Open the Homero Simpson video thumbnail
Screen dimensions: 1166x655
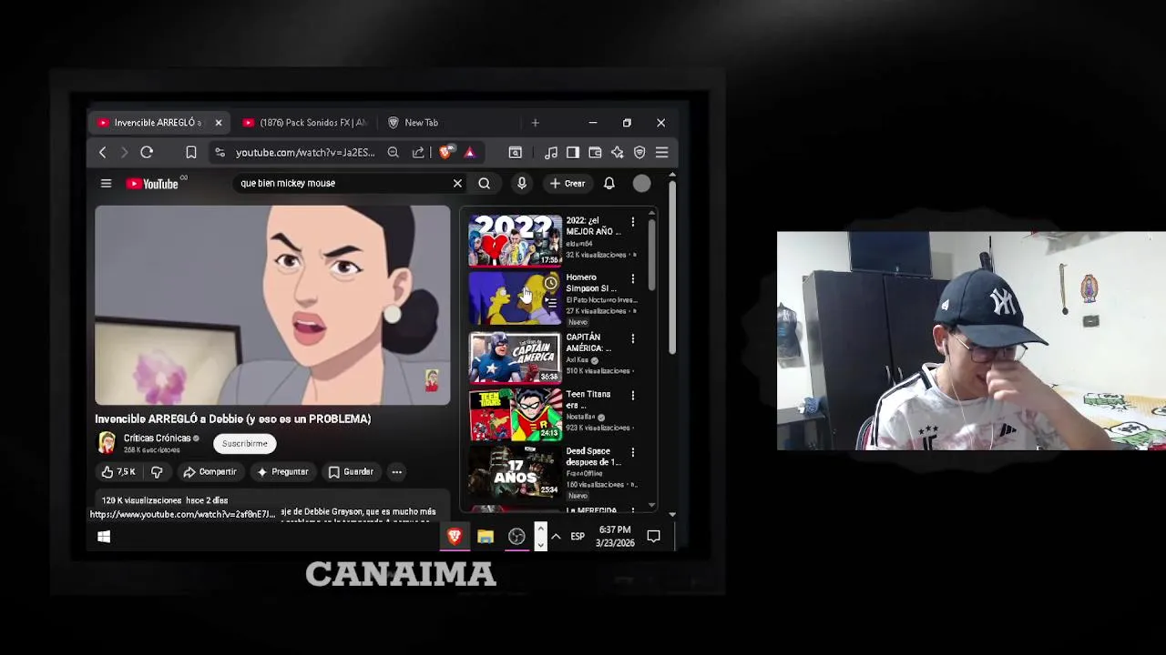click(516, 298)
